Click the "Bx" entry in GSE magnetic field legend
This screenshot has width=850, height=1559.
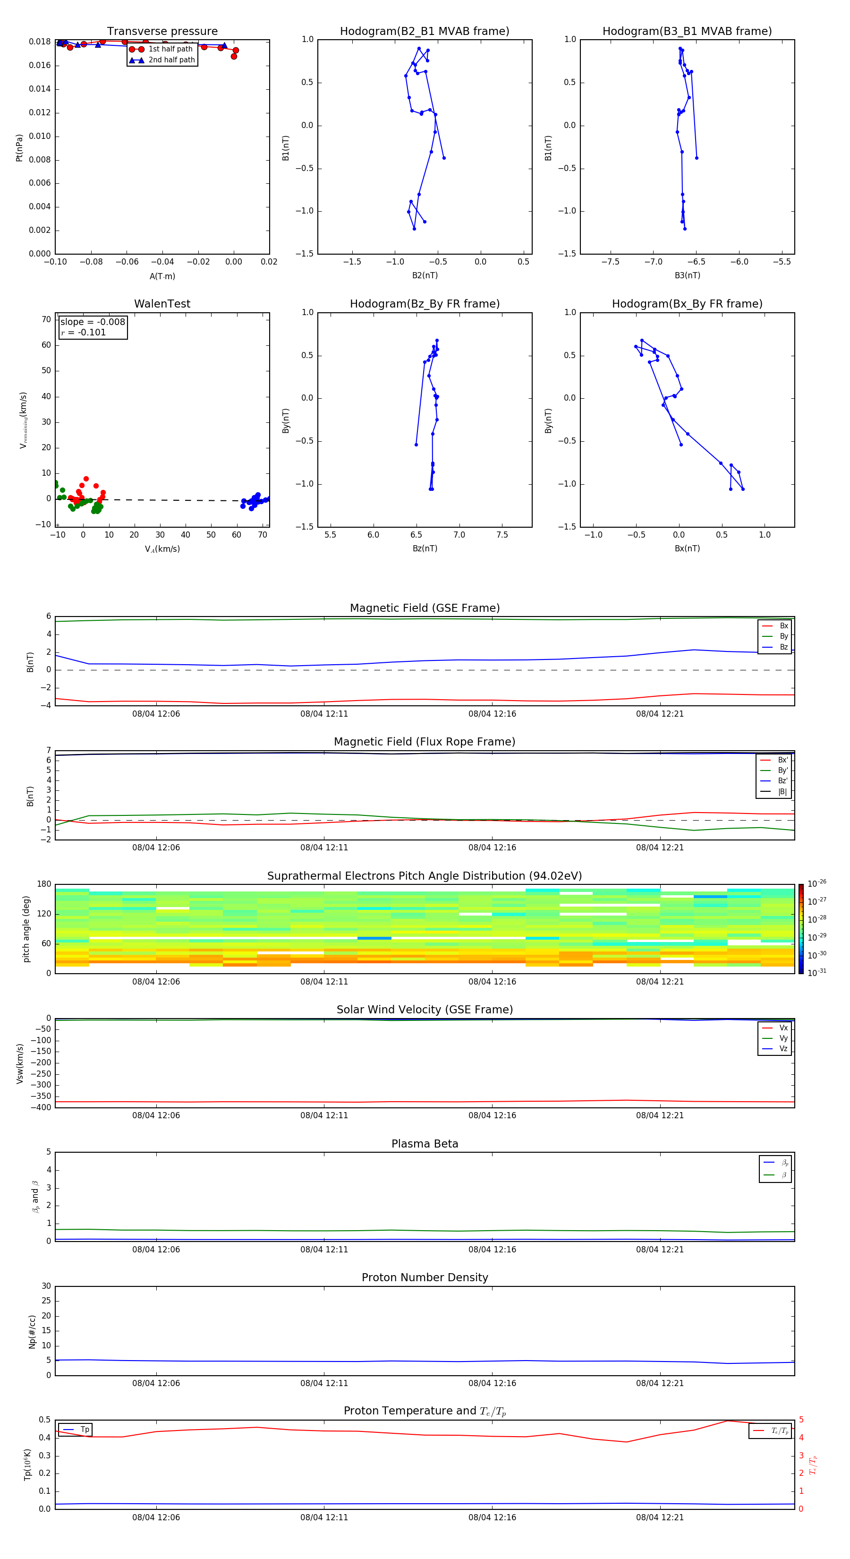[x=775, y=626]
